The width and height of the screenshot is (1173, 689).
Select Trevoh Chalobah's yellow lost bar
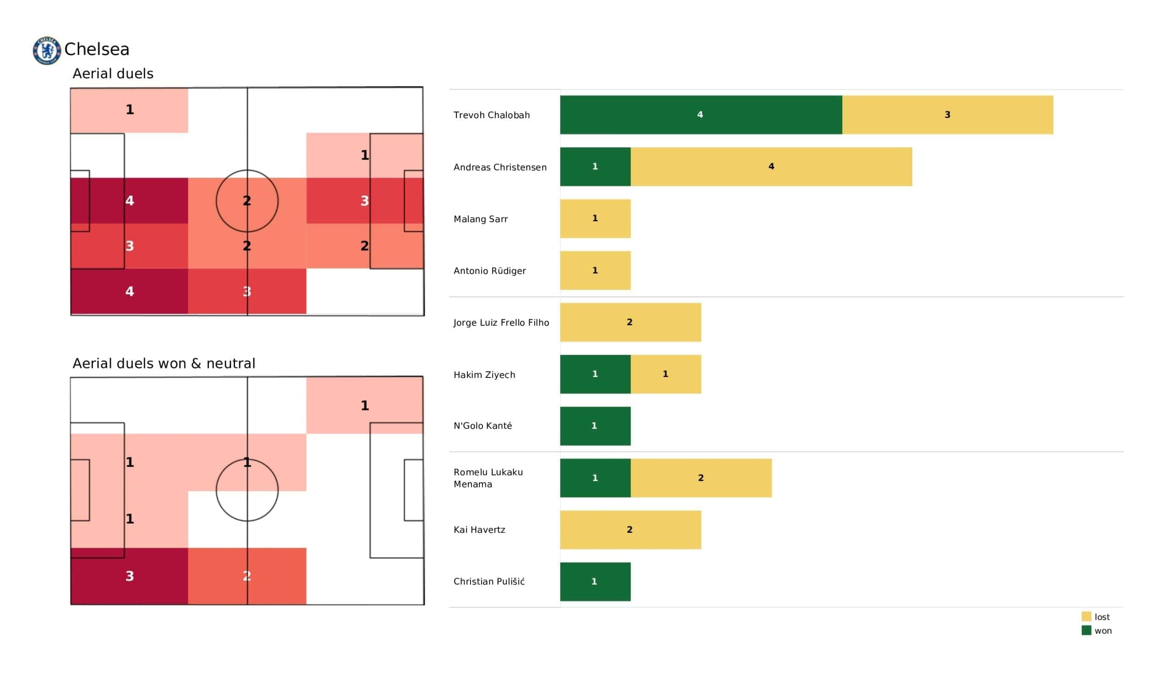[x=947, y=115]
